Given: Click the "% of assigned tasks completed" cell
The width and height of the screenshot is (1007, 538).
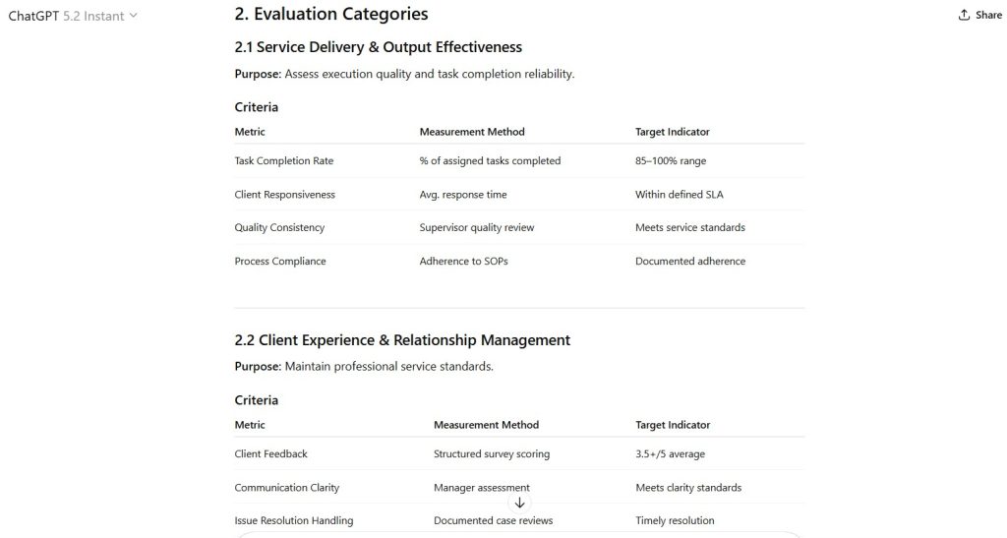Looking at the screenshot, I should (490, 161).
